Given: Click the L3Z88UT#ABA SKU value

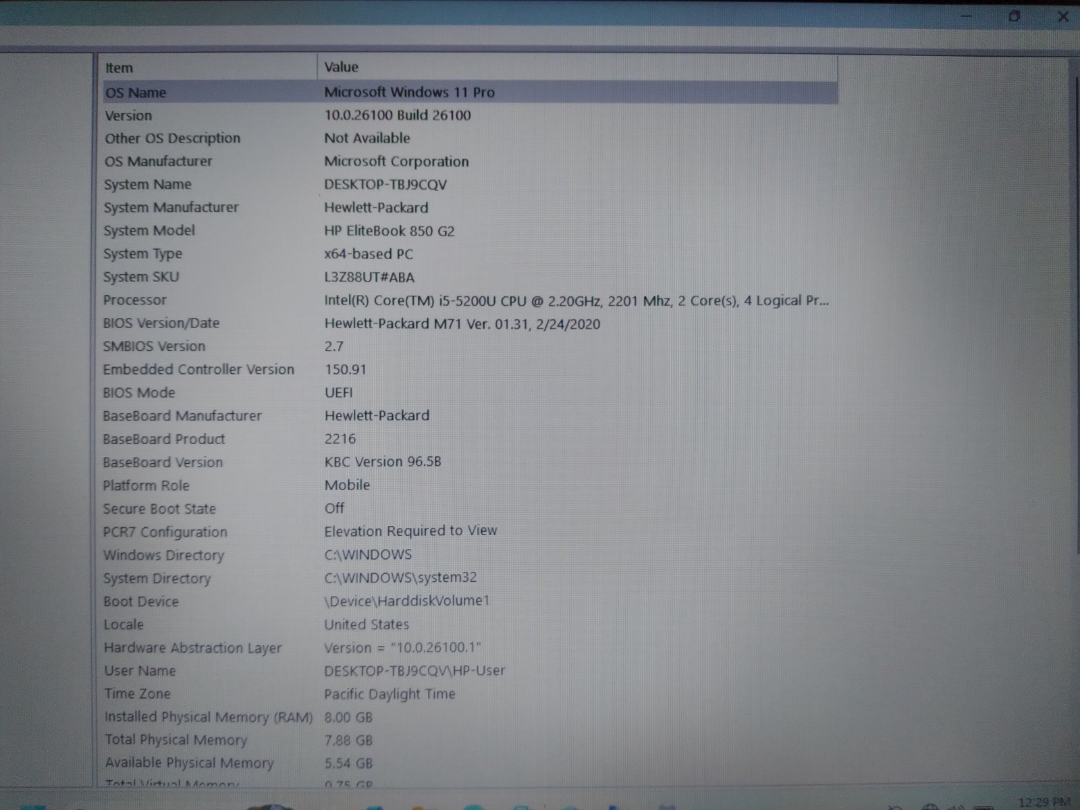Looking at the screenshot, I should pyautogui.click(x=369, y=277).
